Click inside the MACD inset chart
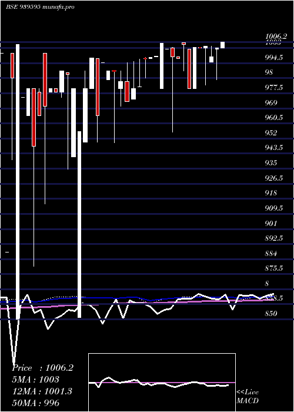The height and width of the screenshot is (412, 294). coord(162,383)
